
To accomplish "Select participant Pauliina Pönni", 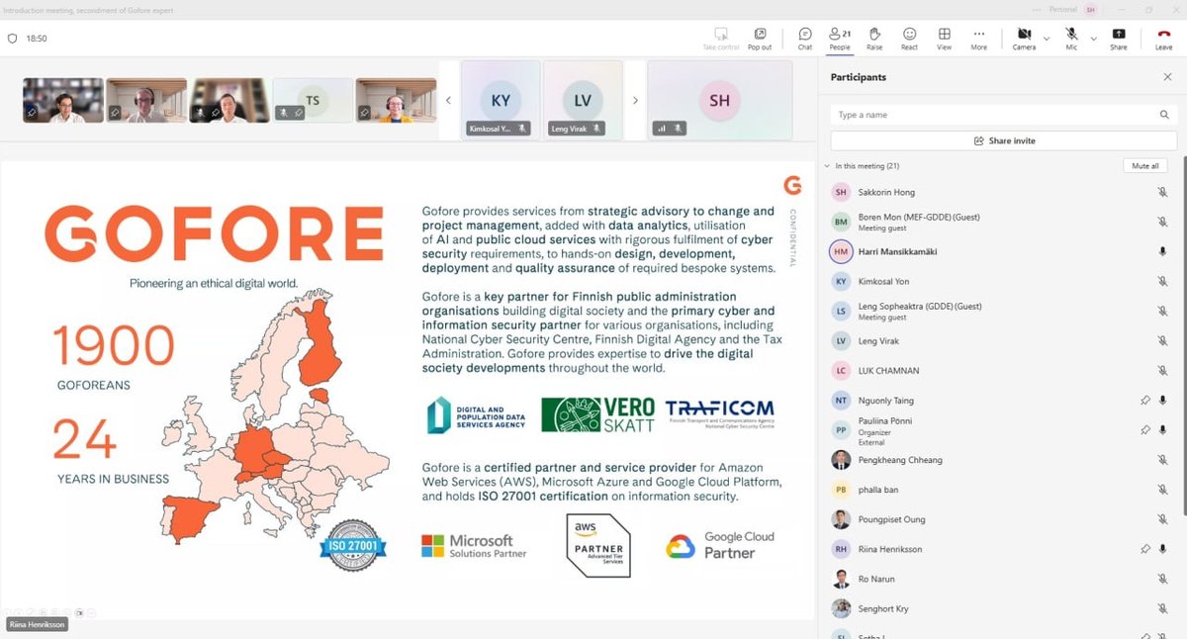I will coord(999,430).
